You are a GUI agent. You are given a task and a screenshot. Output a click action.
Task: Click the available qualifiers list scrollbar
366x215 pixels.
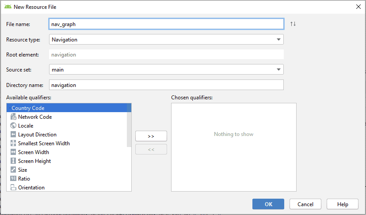point(129,125)
